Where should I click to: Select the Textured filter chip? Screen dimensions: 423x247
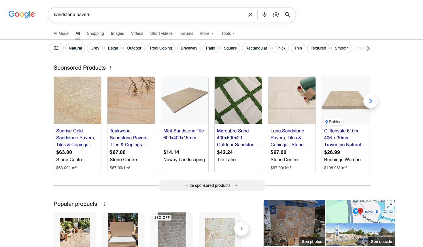click(318, 48)
